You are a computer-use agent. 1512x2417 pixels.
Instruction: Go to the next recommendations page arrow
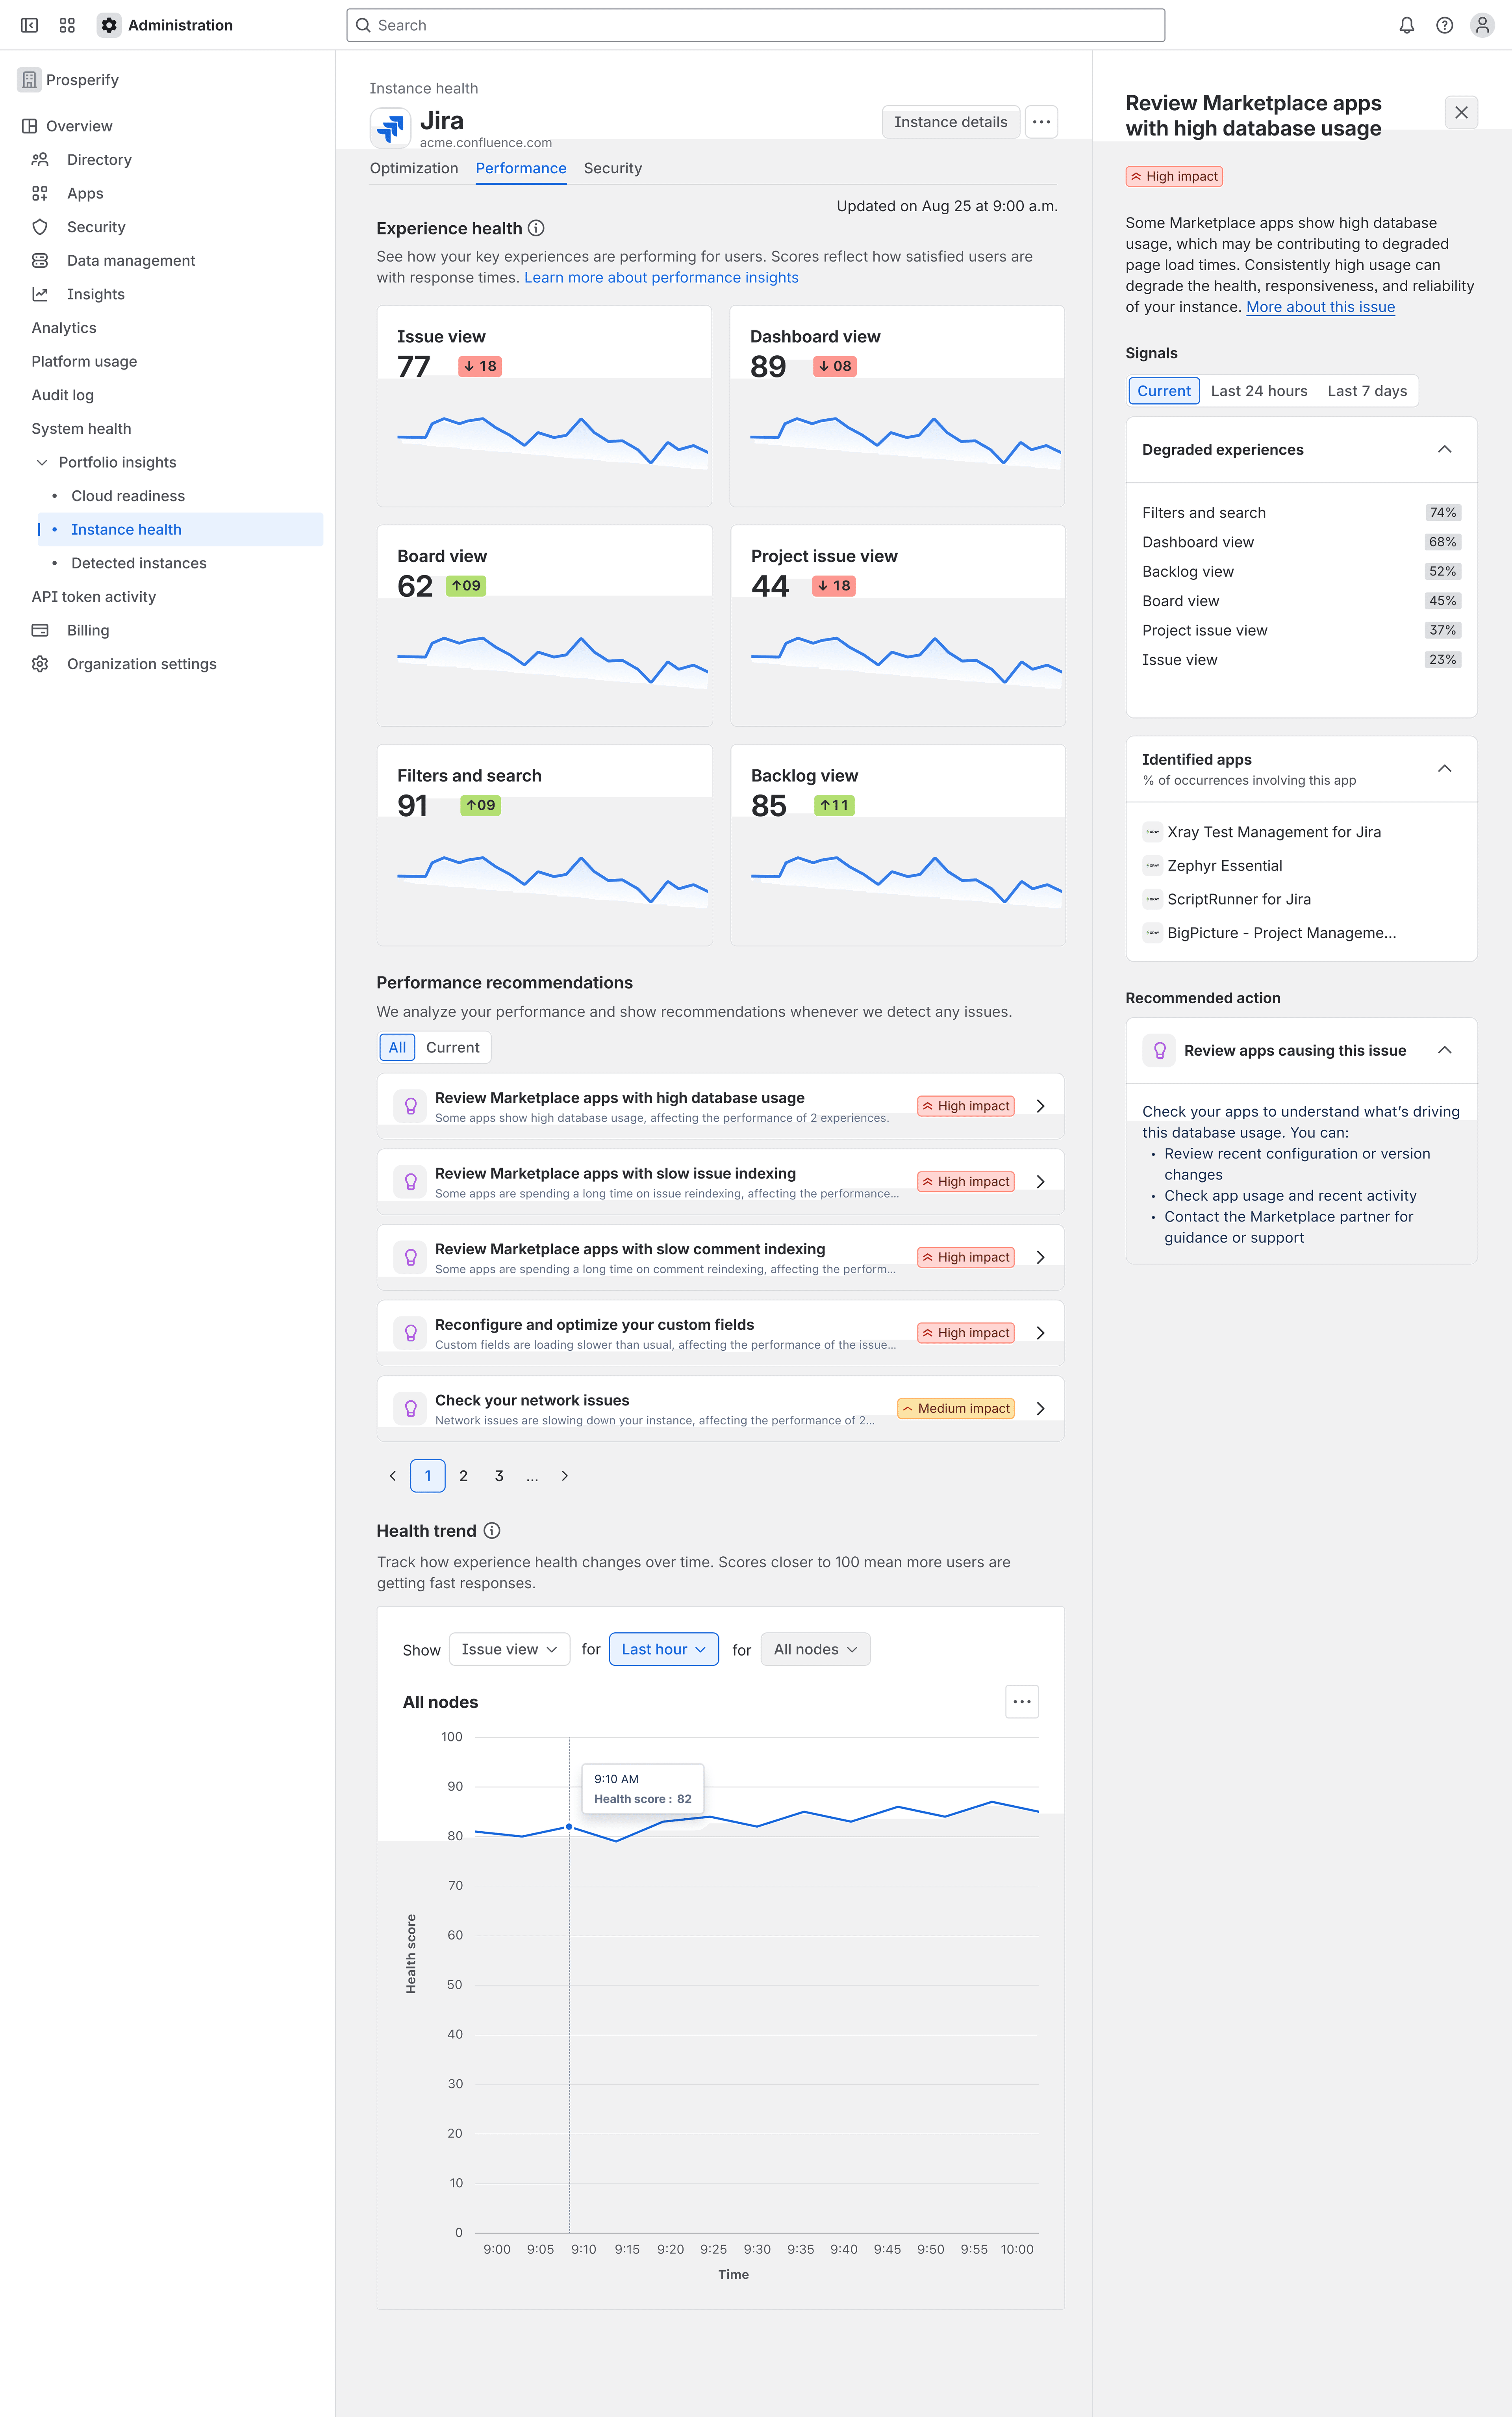click(565, 1476)
